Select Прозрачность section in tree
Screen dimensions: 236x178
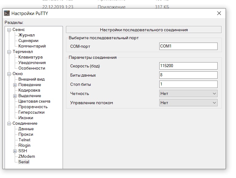[33, 107]
